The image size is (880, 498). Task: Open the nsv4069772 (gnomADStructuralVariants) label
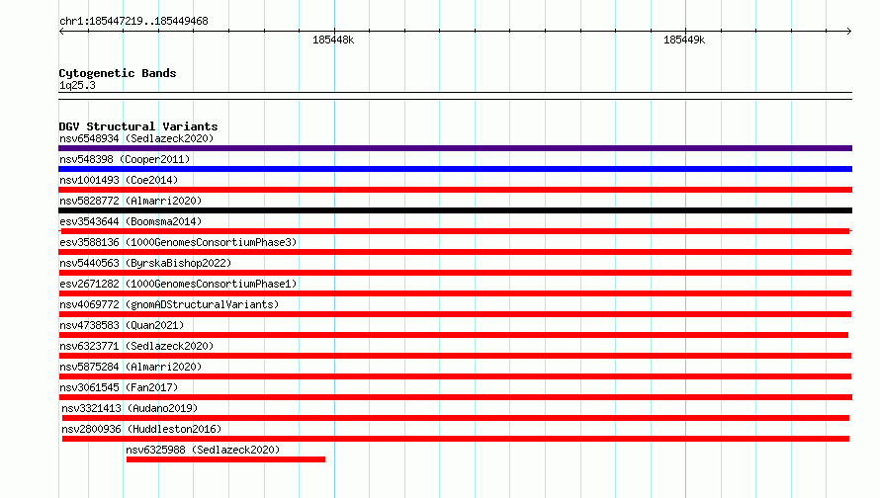(x=169, y=304)
